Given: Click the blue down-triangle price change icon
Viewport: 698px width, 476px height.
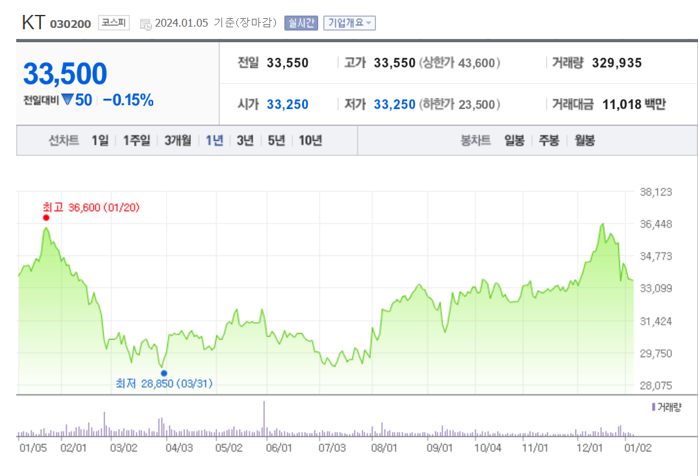Looking at the screenshot, I should pyautogui.click(x=68, y=100).
